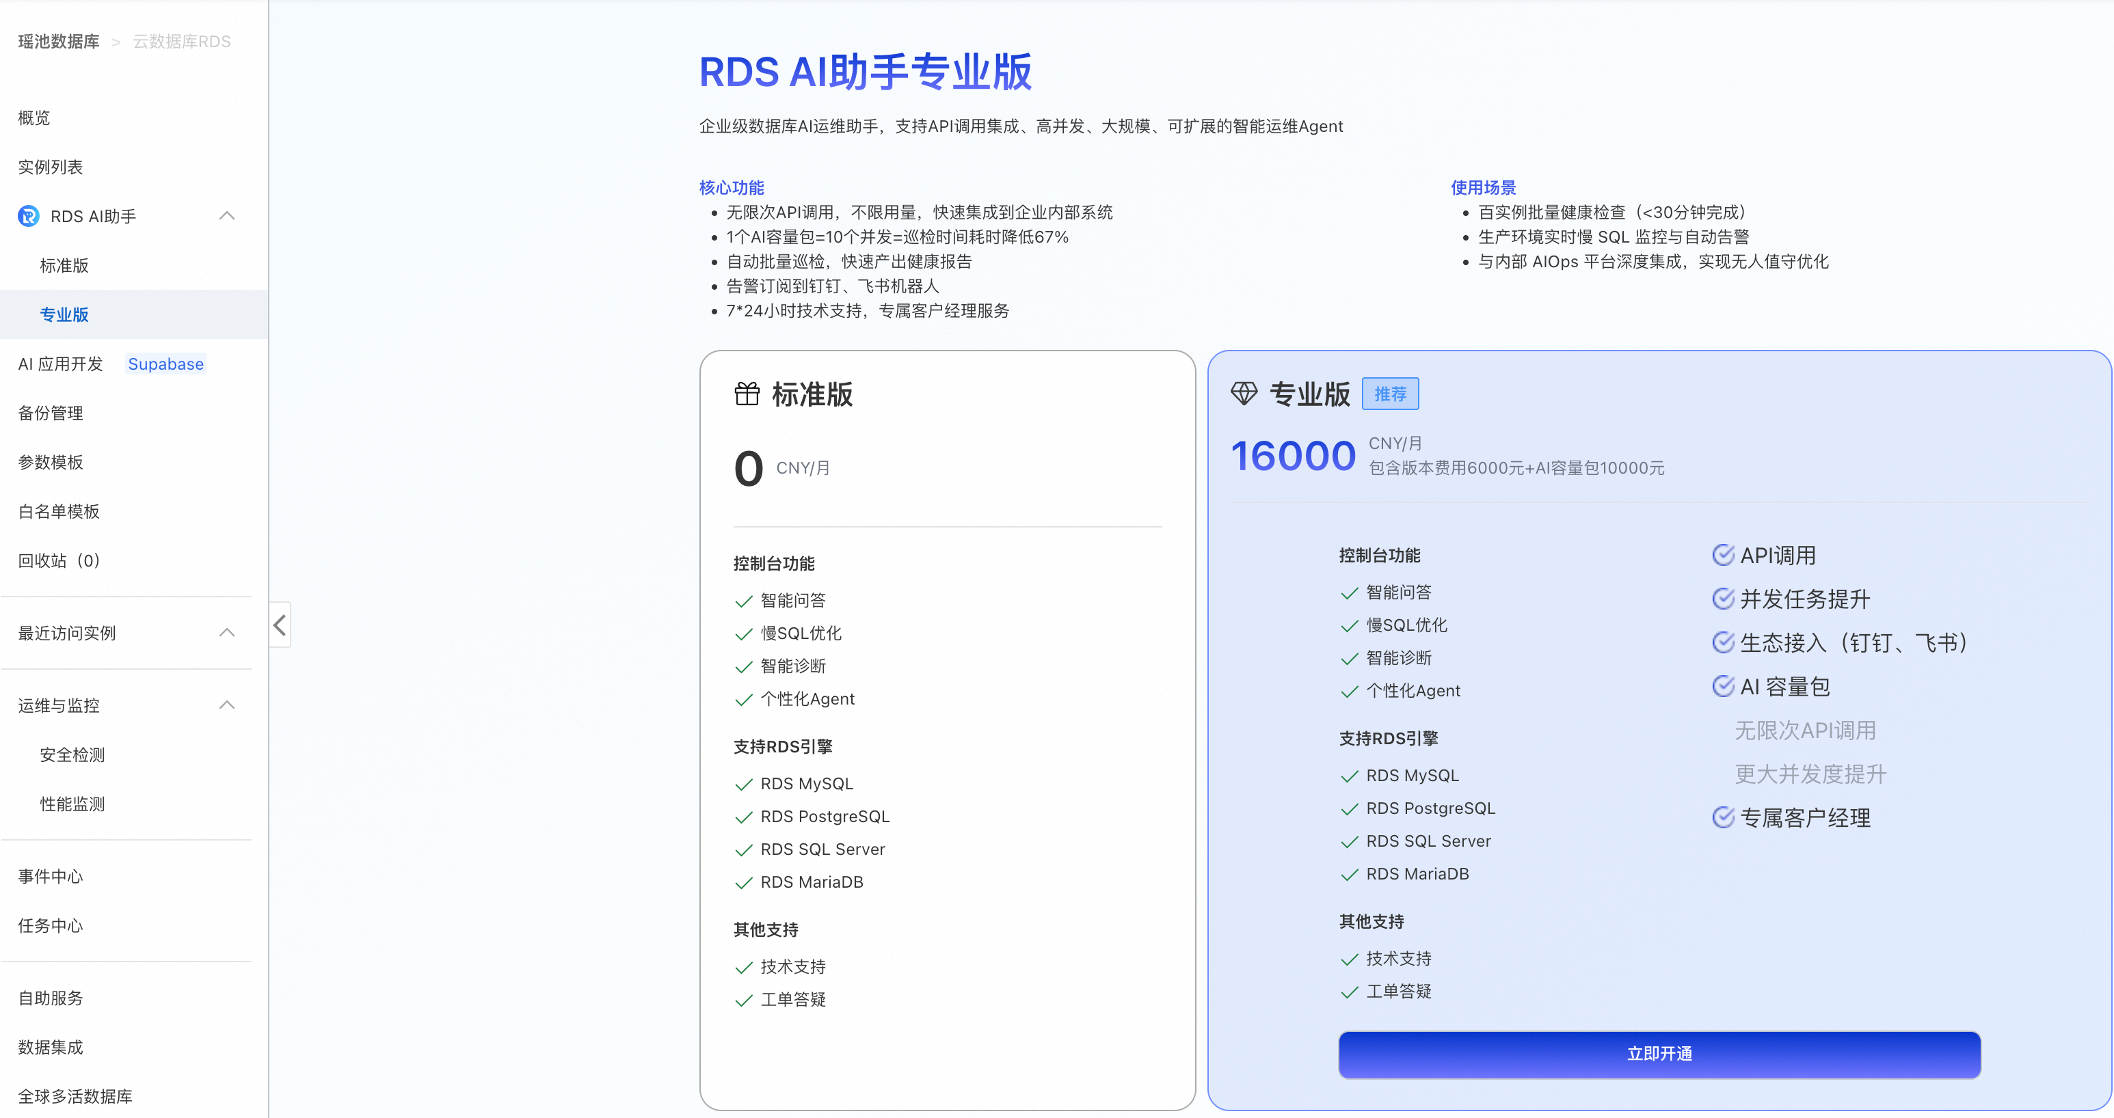
Task: Click the checkmark beside RDS PostgreSQL in 标准版 card
Action: pyautogui.click(x=743, y=817)
